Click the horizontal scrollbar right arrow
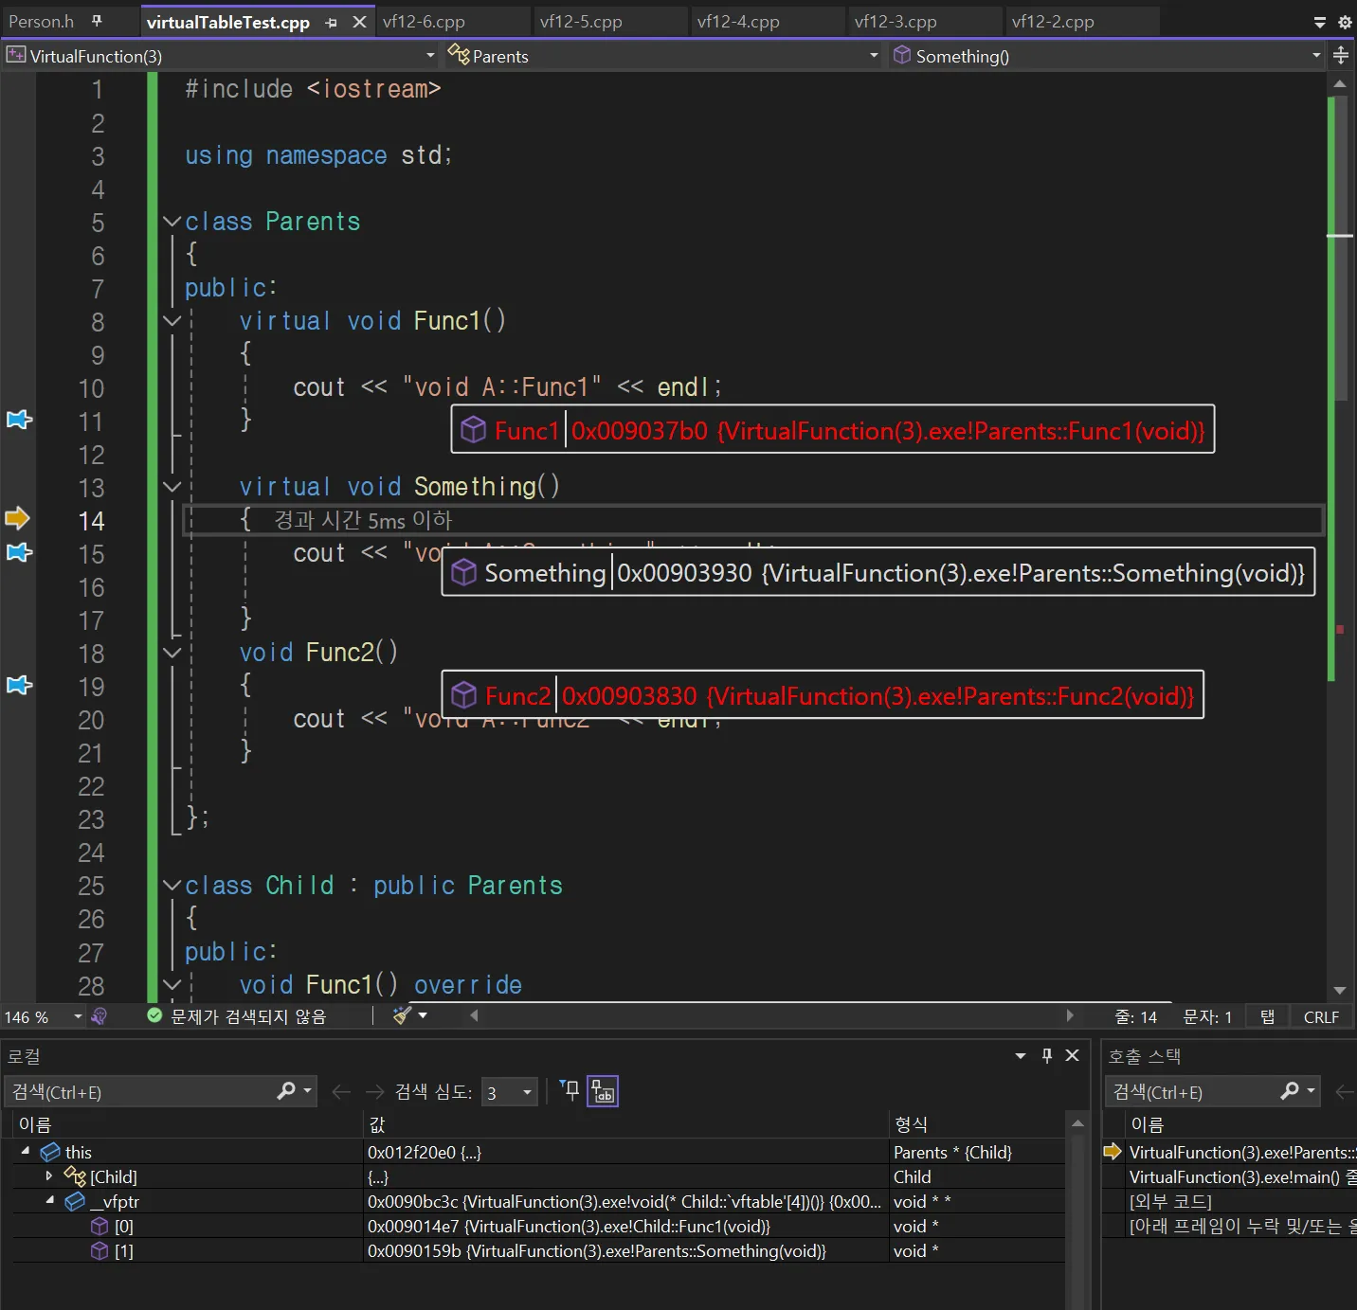 [1070, 1015]
